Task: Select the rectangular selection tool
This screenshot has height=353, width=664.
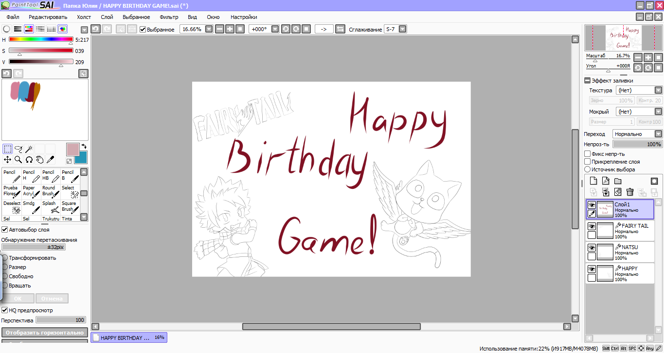Action: click(x=8, y=149)
